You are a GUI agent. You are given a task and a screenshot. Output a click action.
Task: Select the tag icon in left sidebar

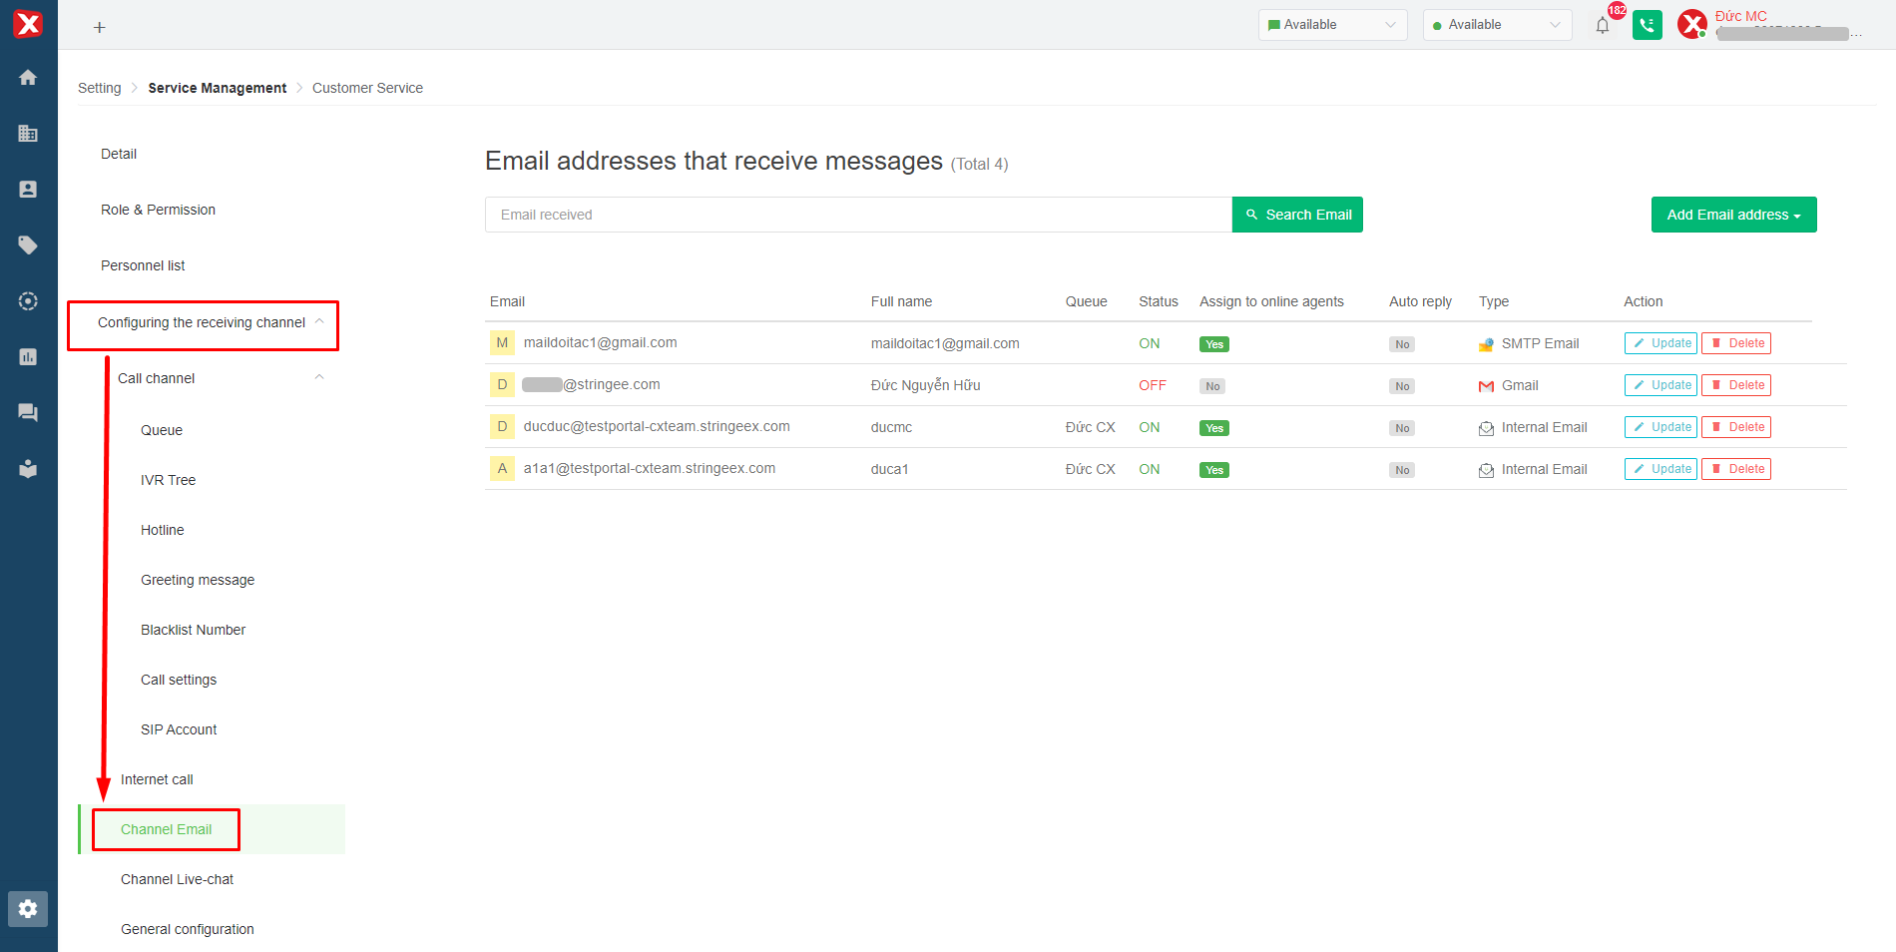tap(28, 245)
